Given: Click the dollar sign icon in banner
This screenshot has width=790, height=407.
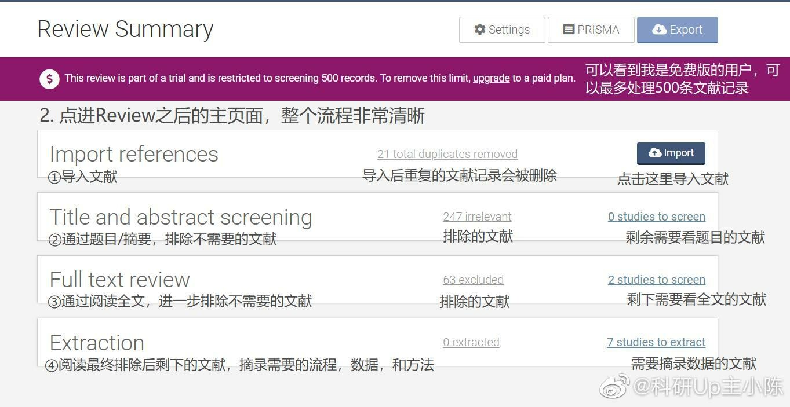Looking at the screenshot, I should (50, 79).
